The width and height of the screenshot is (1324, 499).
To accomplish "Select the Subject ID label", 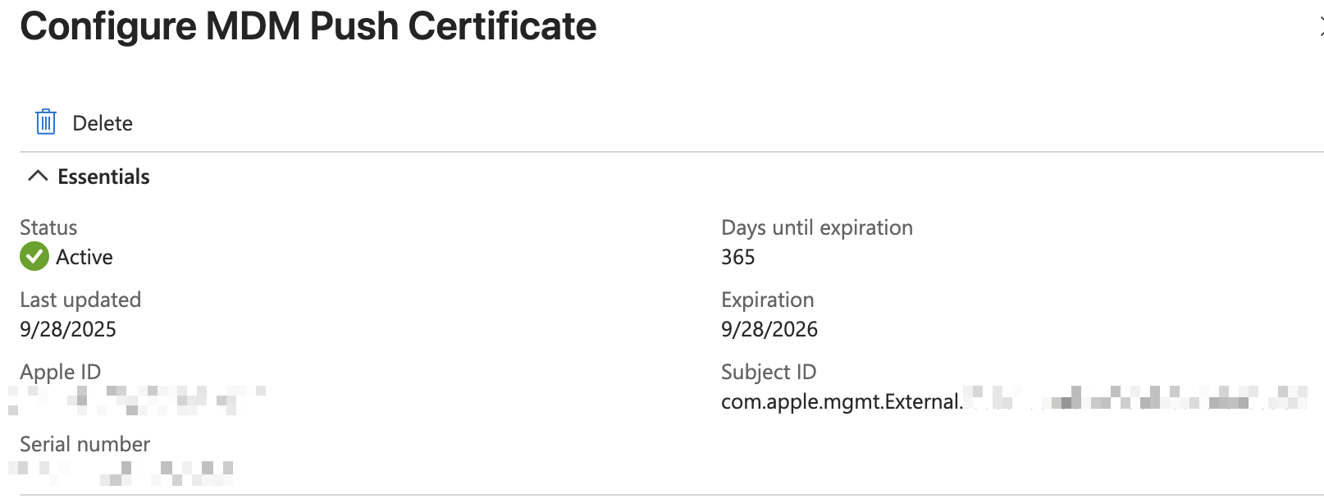I will point(768,372).
